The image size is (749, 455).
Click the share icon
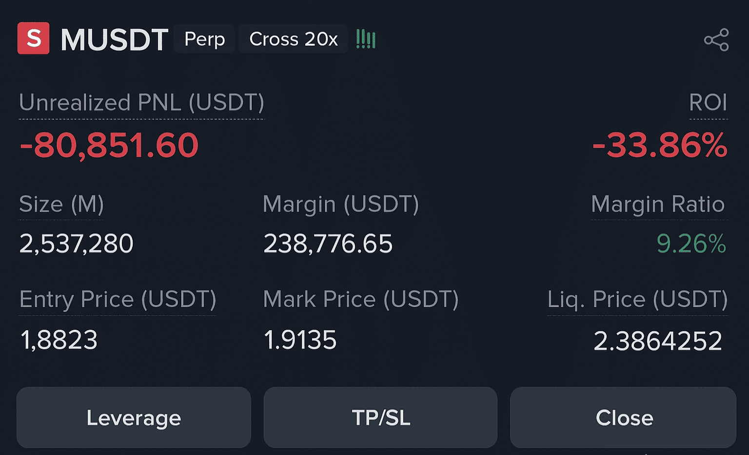point(716,40)
